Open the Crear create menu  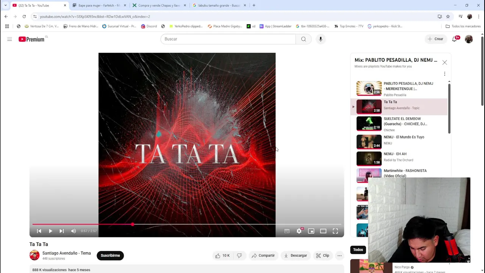click(x=435, y=39)
